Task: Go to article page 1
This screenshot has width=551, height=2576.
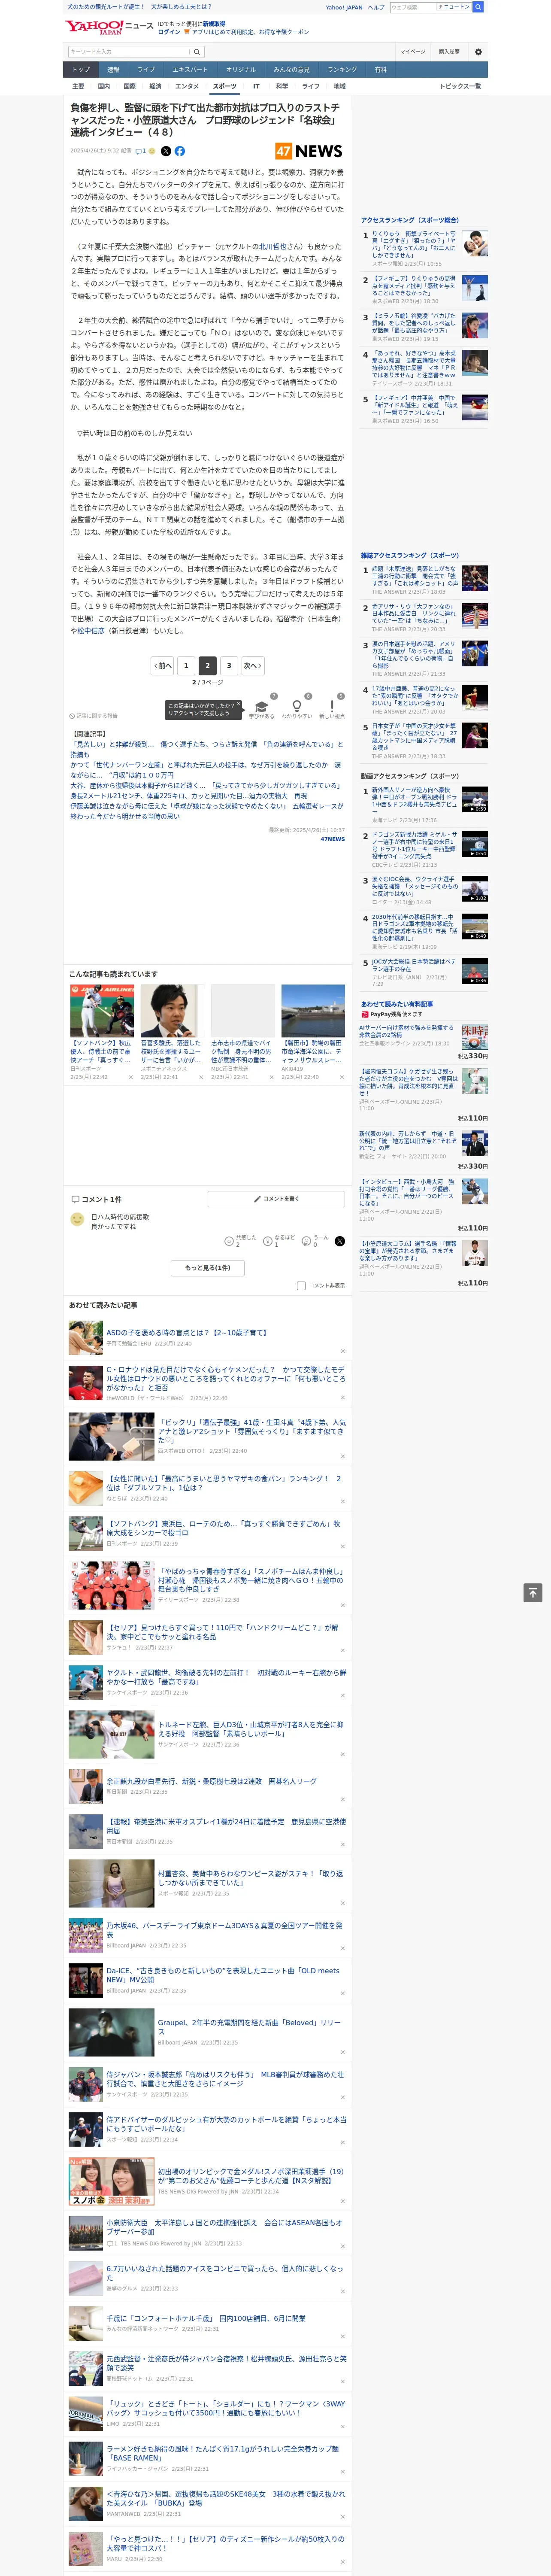Action: (186, 665)
